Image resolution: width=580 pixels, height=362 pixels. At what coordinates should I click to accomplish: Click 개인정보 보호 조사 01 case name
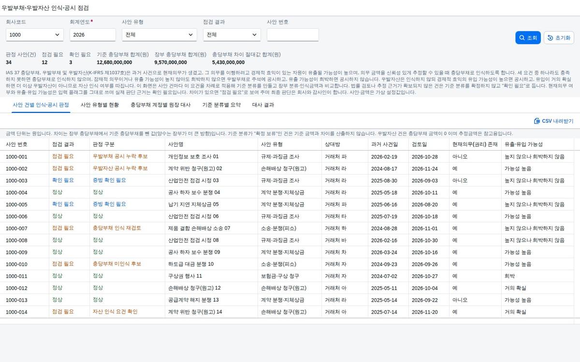tap(193, 156)
